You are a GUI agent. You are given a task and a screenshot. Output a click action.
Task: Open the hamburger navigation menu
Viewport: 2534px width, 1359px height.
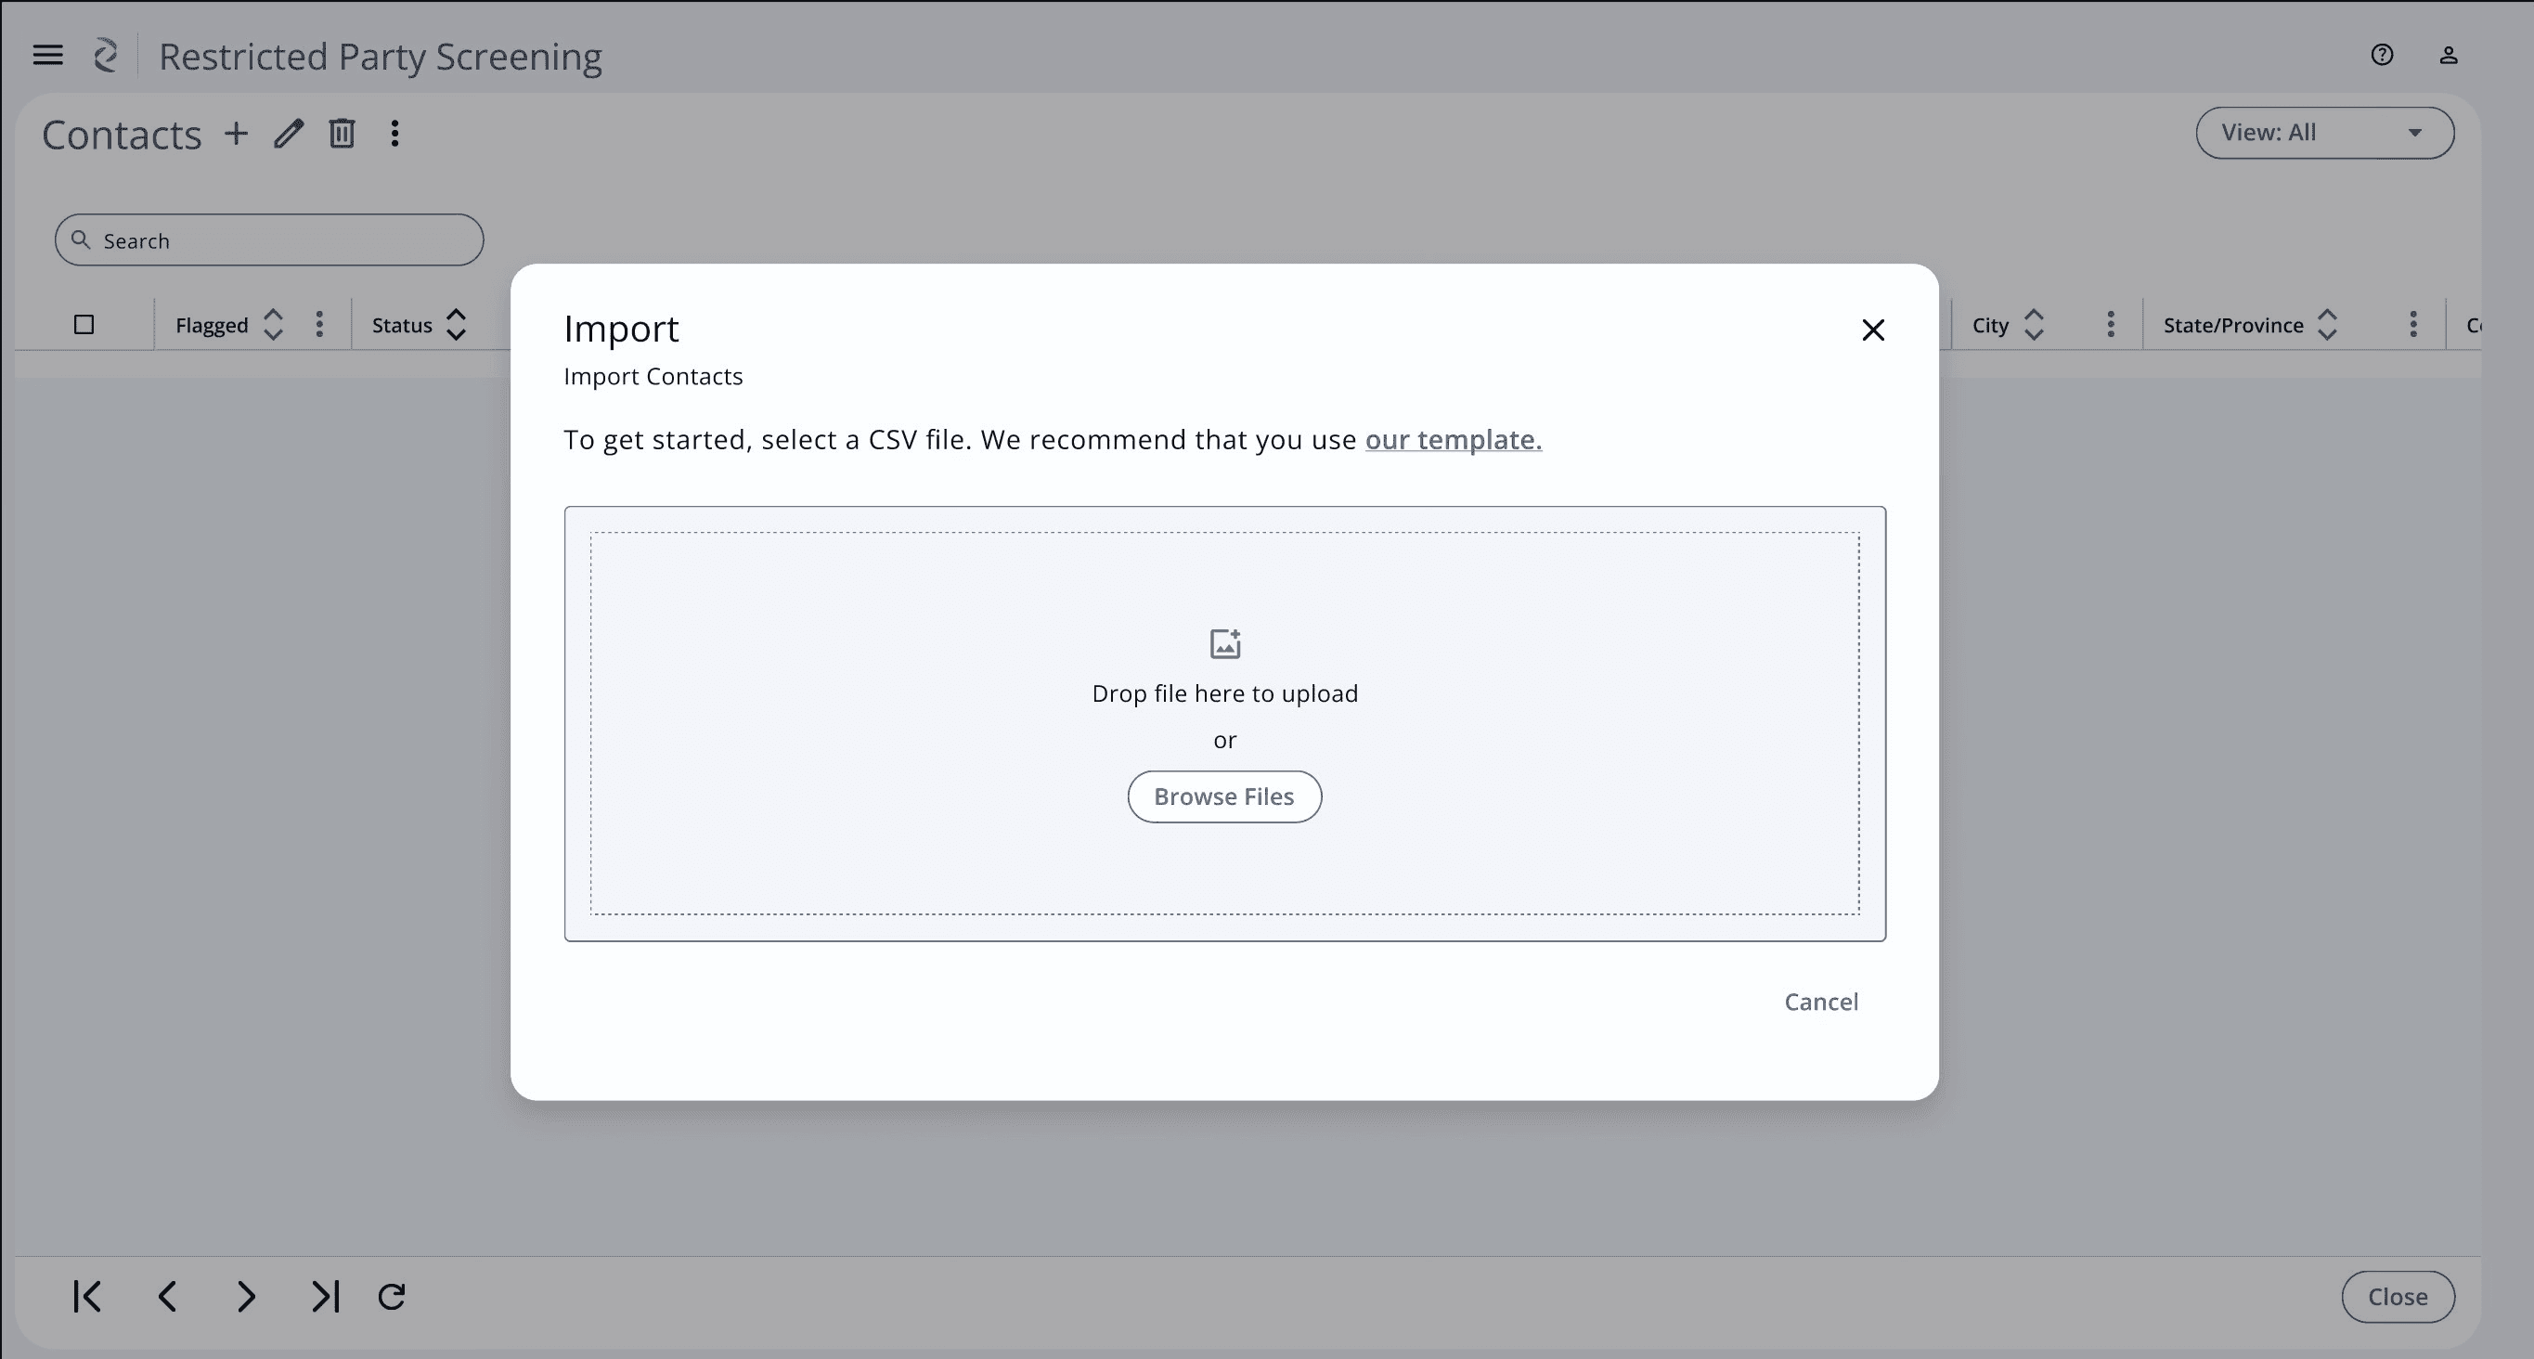[x=47, y=55]
